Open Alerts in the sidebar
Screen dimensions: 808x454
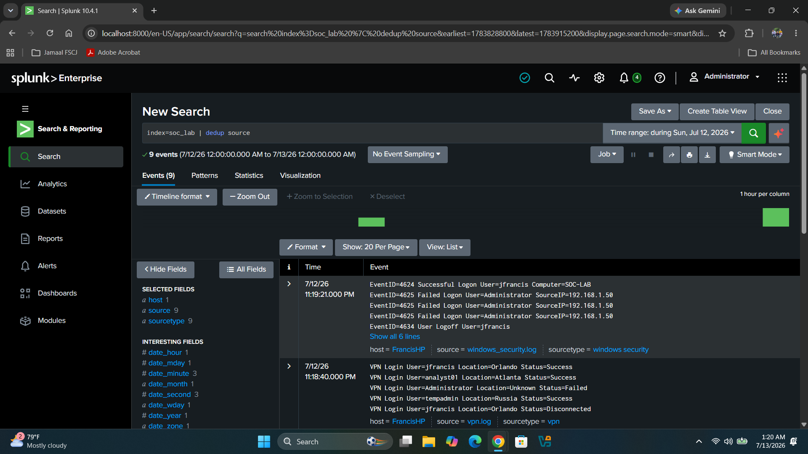66,266
